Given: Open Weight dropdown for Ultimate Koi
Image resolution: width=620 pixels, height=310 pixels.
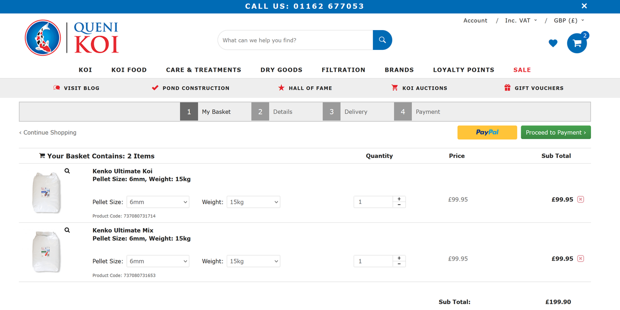Looking at the screenshot, I should [x=253, y=202].
